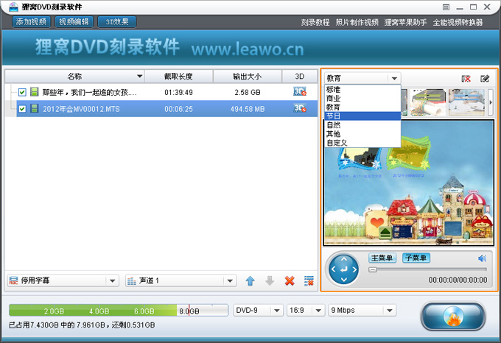
Task: Delete selected video with red X
Action: pos(290,280)
